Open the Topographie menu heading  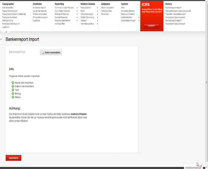pos(8,4)
